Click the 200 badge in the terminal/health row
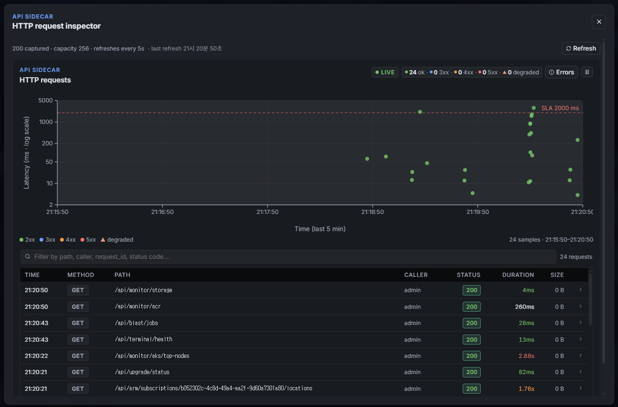Screen dimensions: 618x407 [472, 339]
